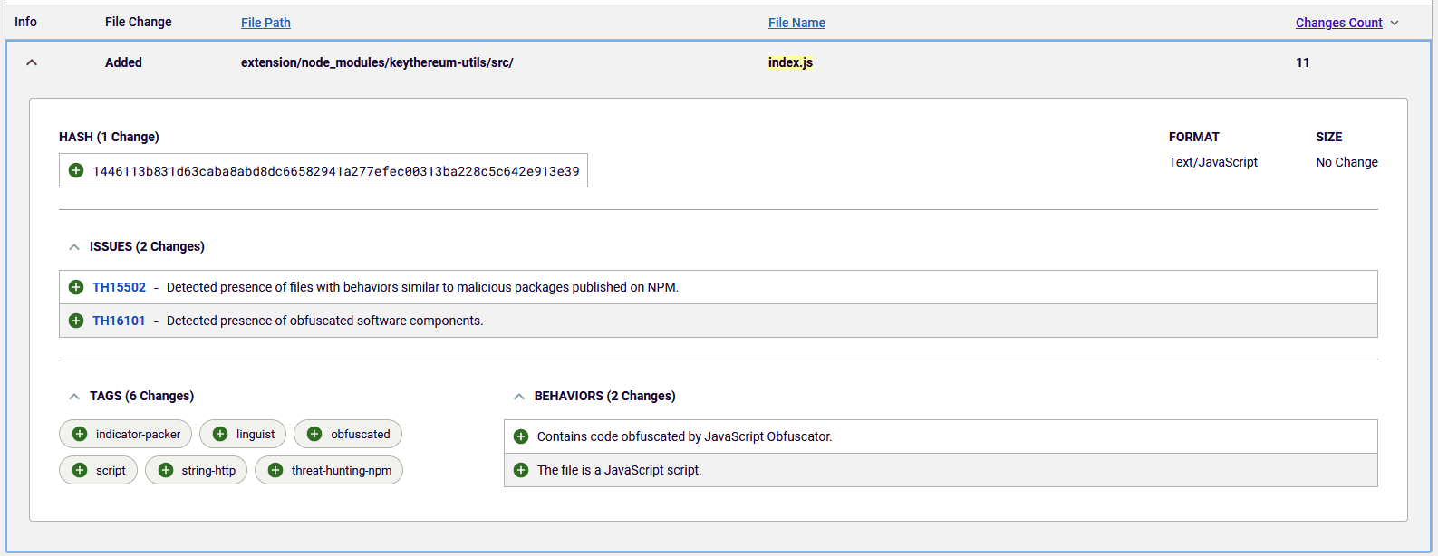Sort by File Path column
The height and width of the screenshot is (556, 1438).
(x=265, y=23)
